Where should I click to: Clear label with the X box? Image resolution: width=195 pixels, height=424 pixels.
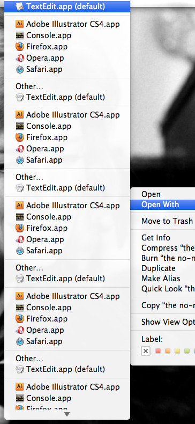(x=146, y=351)
